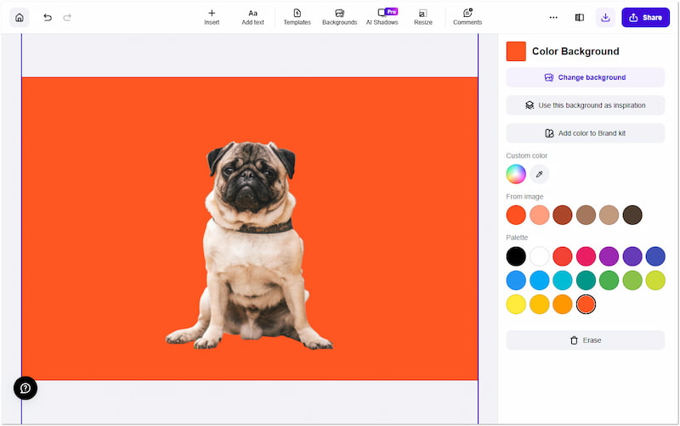Pick a color with the eyedropper

coord(540,174)
